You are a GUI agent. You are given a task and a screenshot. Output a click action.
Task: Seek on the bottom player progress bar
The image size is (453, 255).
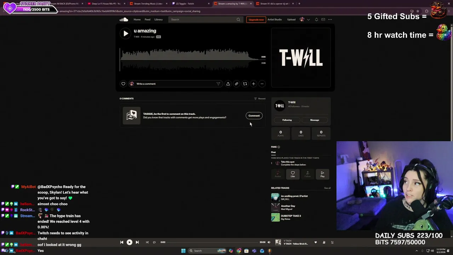coord(212,242)
